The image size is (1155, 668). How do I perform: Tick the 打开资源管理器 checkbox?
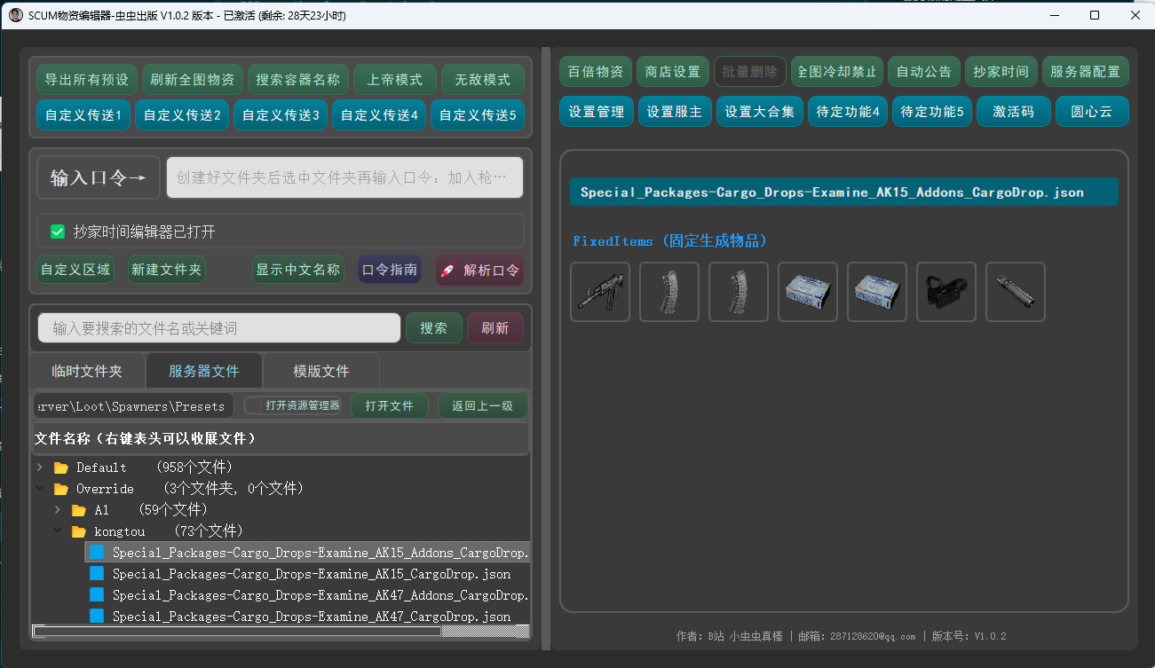pos(253,405)
